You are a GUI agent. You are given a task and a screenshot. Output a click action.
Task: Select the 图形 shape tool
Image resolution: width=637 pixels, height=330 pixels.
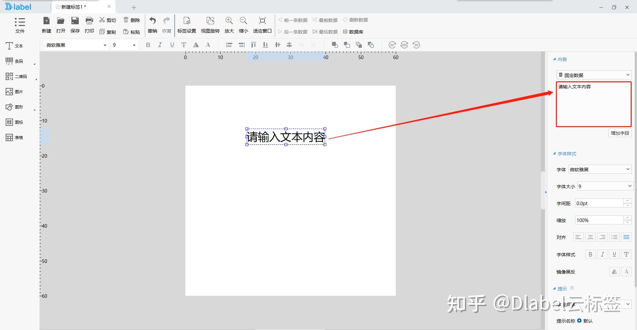(x=15, y=107)
